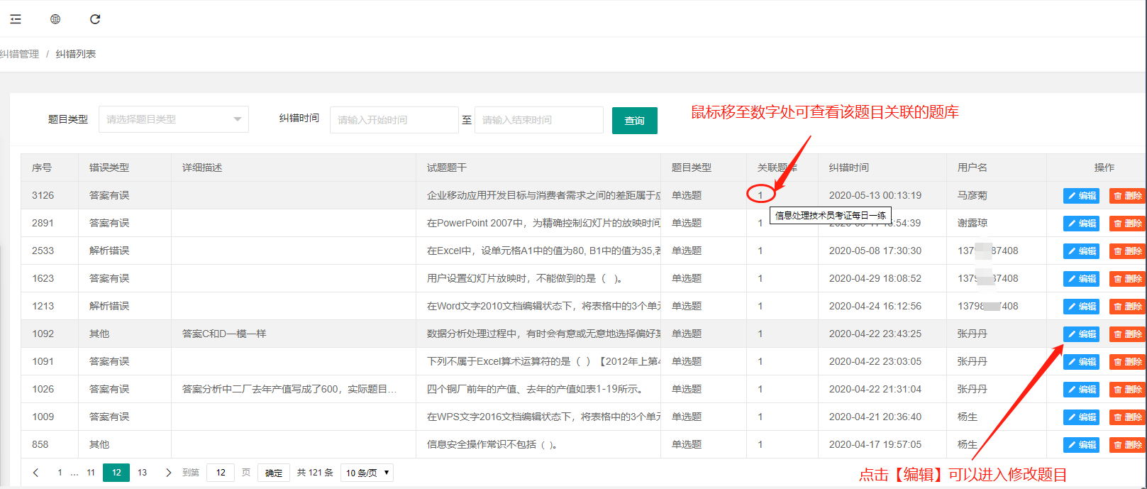This screenshot has width=1147, height=489.
Task: Select username 谢露琼
Action: point(973,223)
